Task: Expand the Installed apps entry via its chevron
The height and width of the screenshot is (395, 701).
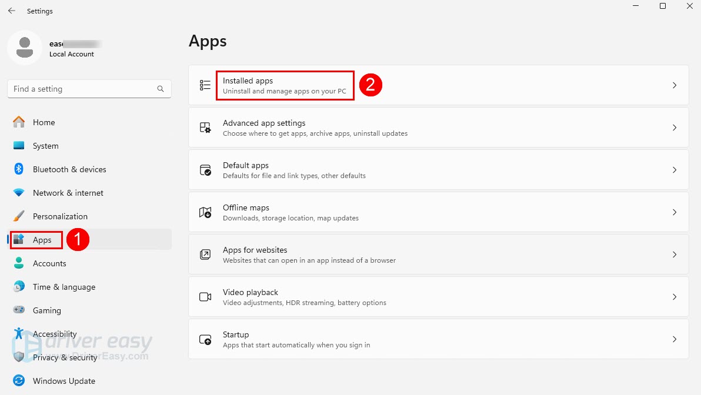Action: [x=674, y=85]
